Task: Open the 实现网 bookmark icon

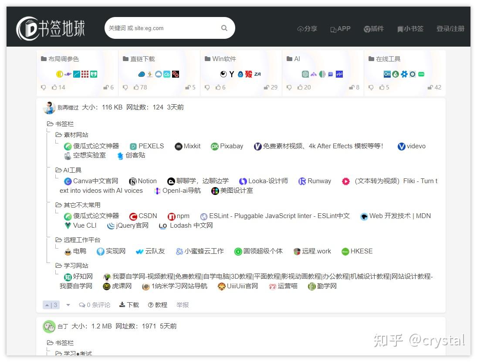Action: [100, 252]
